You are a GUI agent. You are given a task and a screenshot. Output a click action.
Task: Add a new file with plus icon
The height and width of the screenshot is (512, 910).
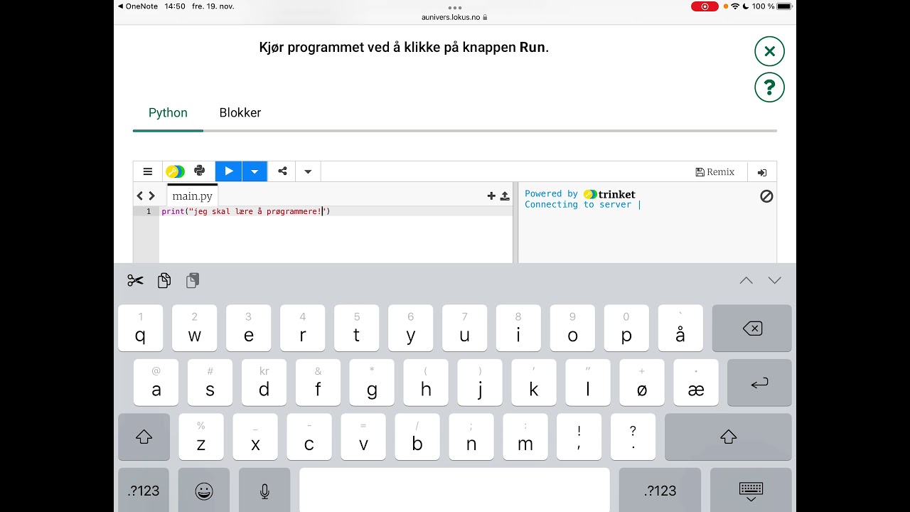(491, 196)
